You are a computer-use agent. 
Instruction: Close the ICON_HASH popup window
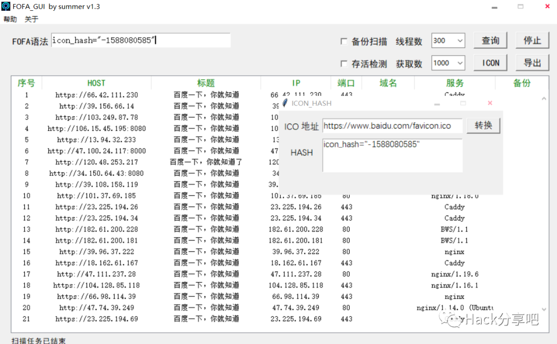[490, 103]
